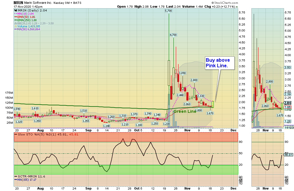
Task: Click the Volume 1.4M header value
Action: coord(192,6)
